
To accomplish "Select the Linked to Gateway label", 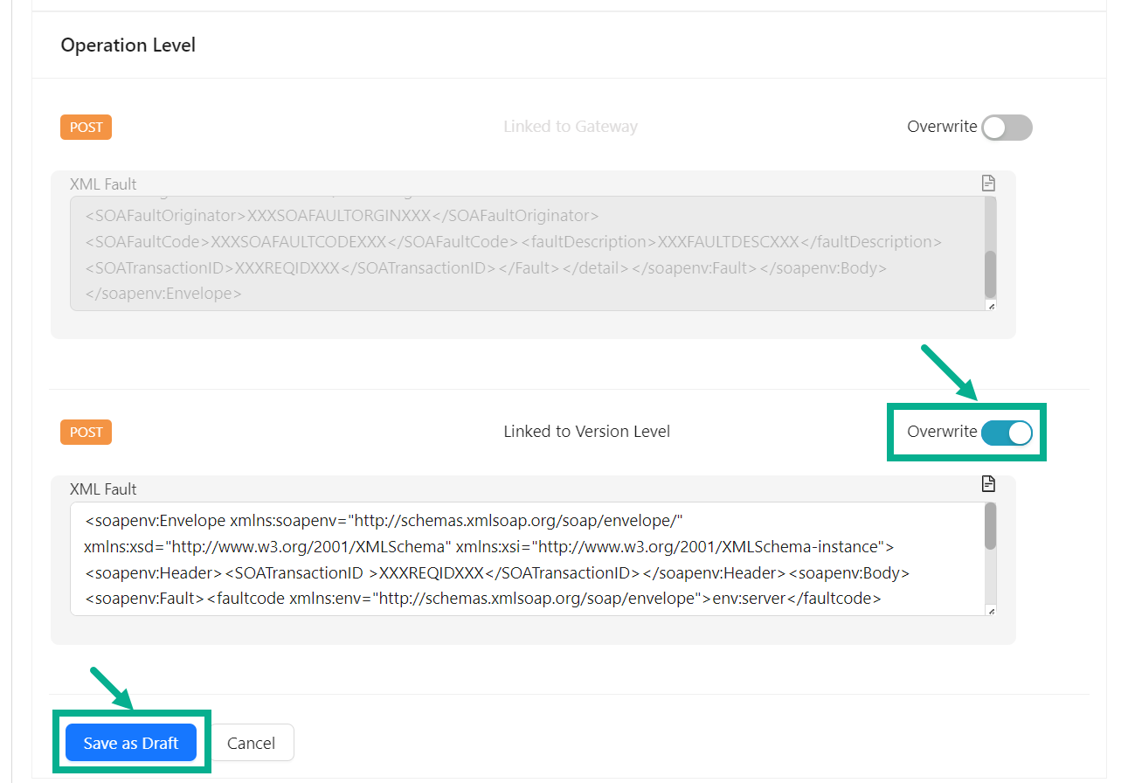I will click(570, 128).
